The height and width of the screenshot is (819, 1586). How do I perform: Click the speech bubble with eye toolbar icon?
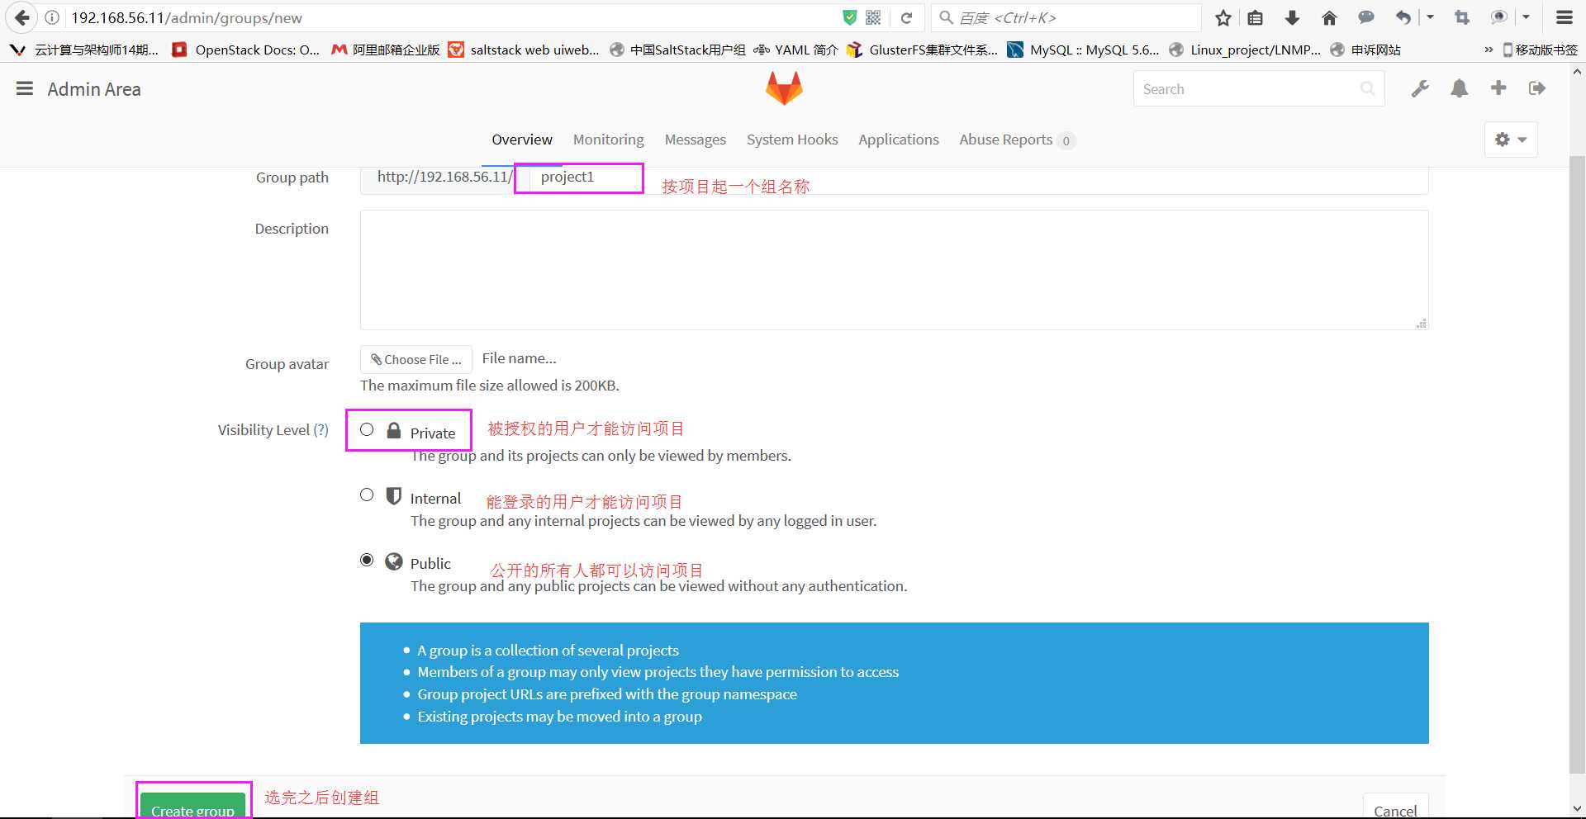pyautogui.click(x=1499, y=17)
